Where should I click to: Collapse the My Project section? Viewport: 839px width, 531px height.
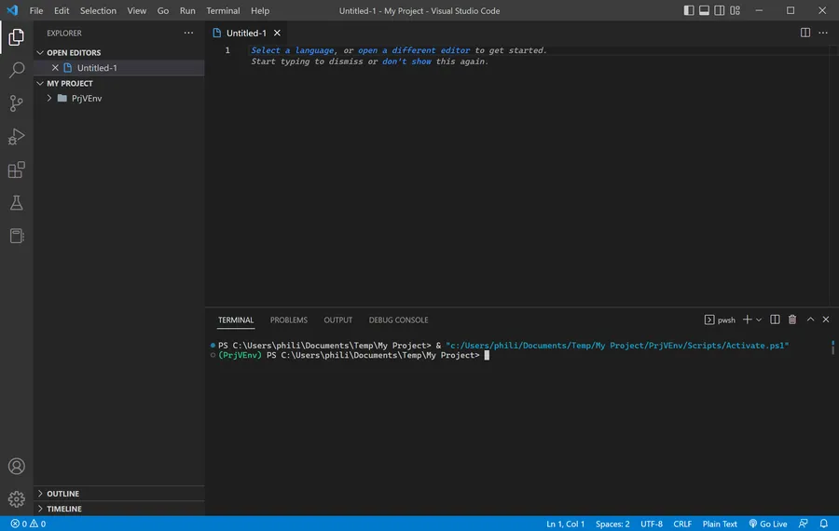[x=40, y=84]
